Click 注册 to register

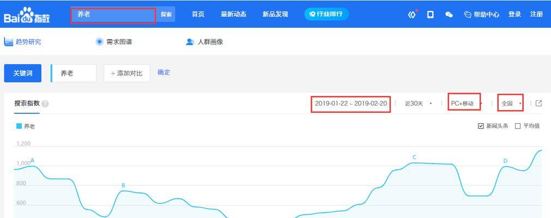[536, 14]
